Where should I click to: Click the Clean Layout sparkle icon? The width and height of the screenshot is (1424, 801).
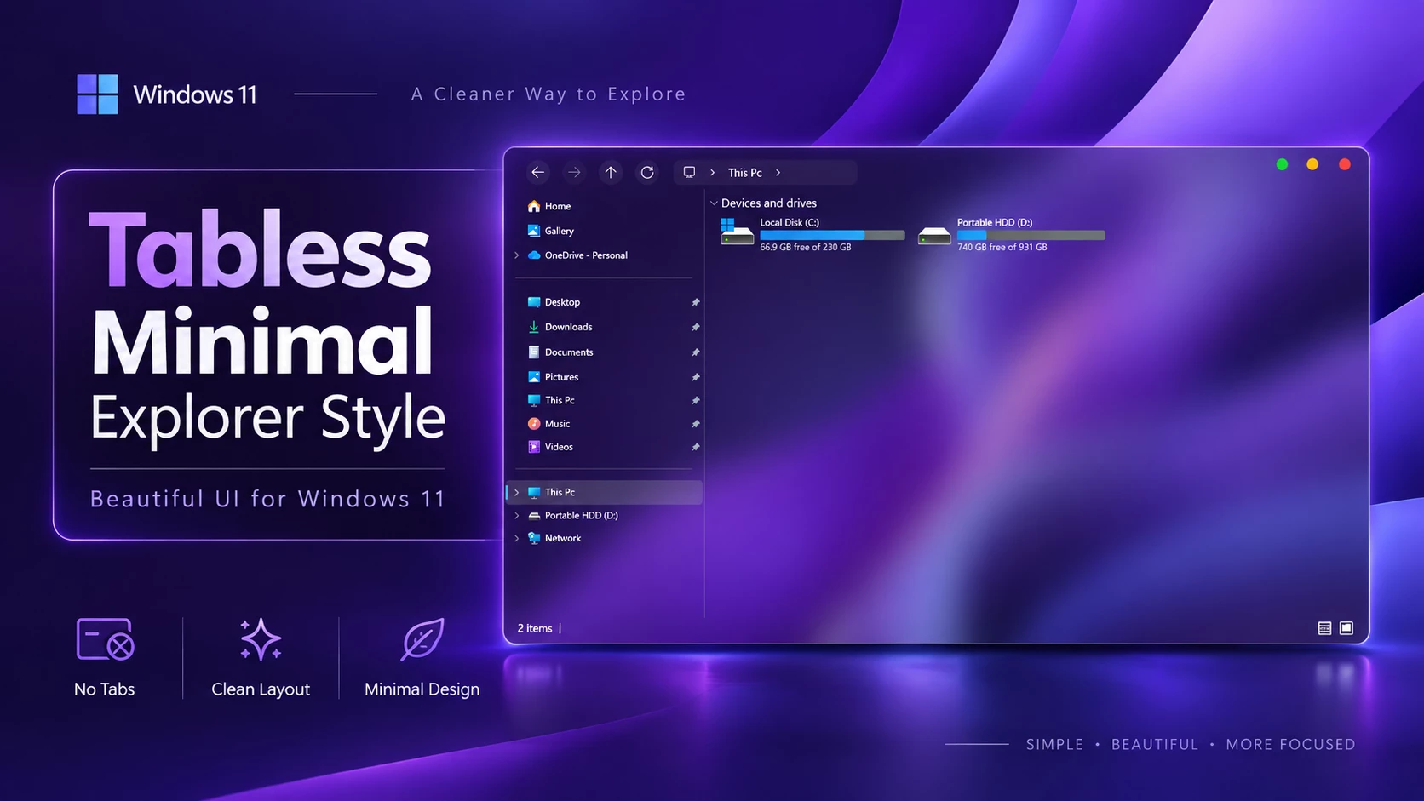tap(261, 639)
